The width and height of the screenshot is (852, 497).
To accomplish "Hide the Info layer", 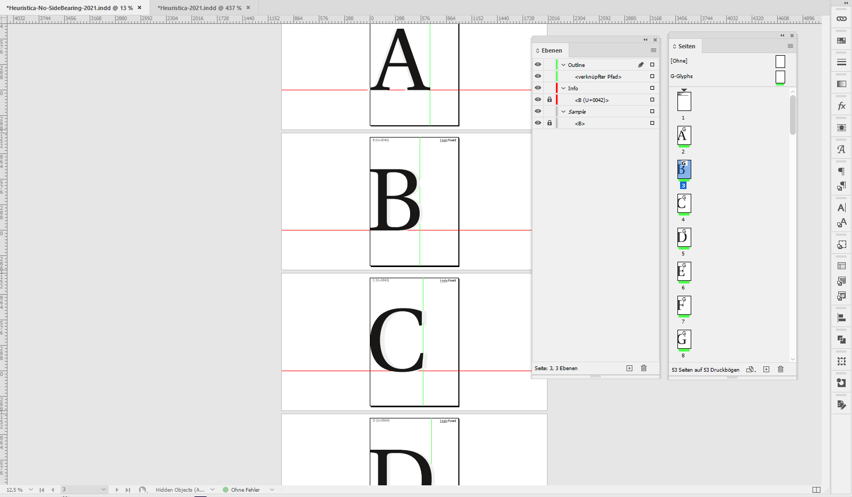I will pos(538,88).
